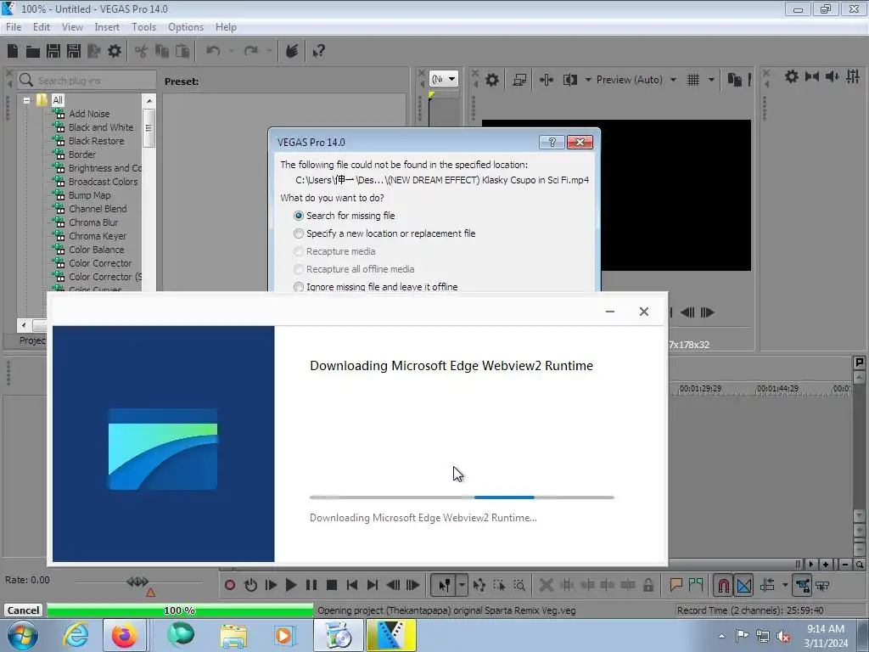Select the Zoom Edit tool magnifier
Viewport: 869px width, 652px height.
point(519,585)
